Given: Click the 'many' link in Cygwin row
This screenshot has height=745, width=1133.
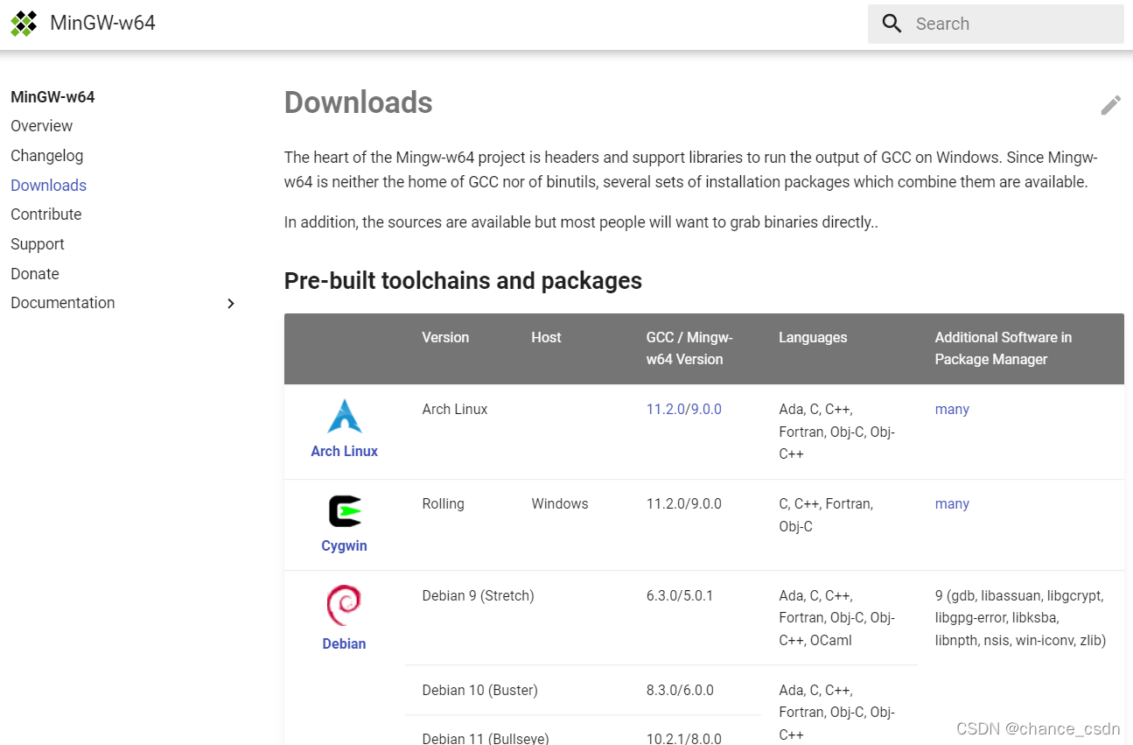Looking at the screenshot, I should 952,504.
